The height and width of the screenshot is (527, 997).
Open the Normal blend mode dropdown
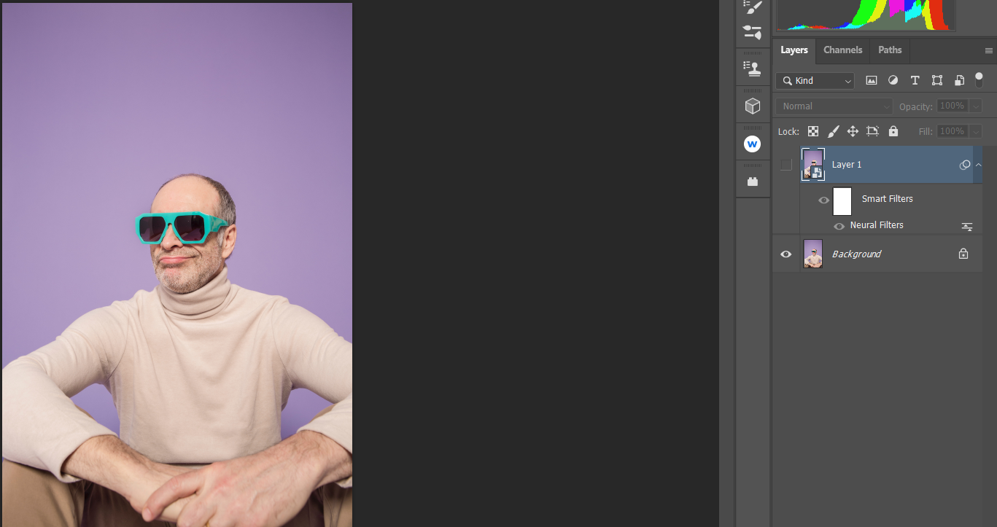(834, 106)
